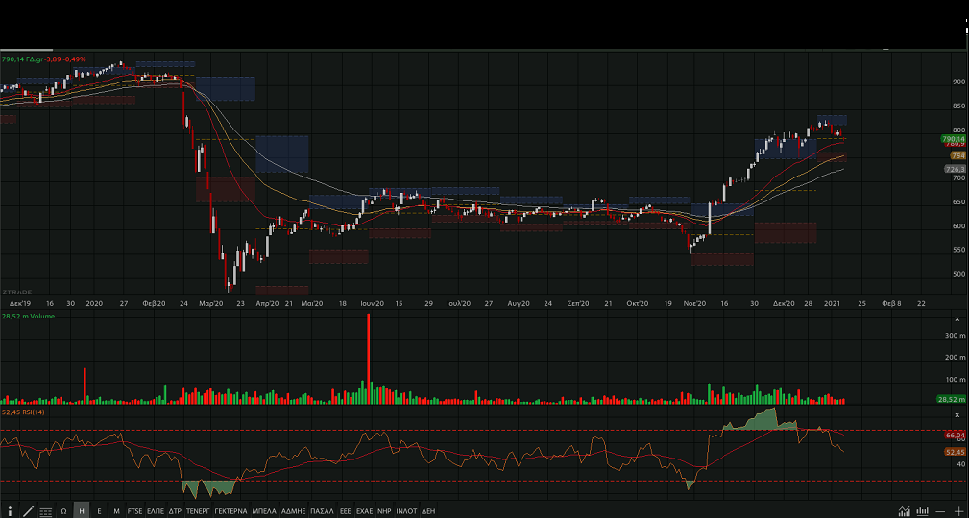Click the 2021 date axis label

(833, 304)
